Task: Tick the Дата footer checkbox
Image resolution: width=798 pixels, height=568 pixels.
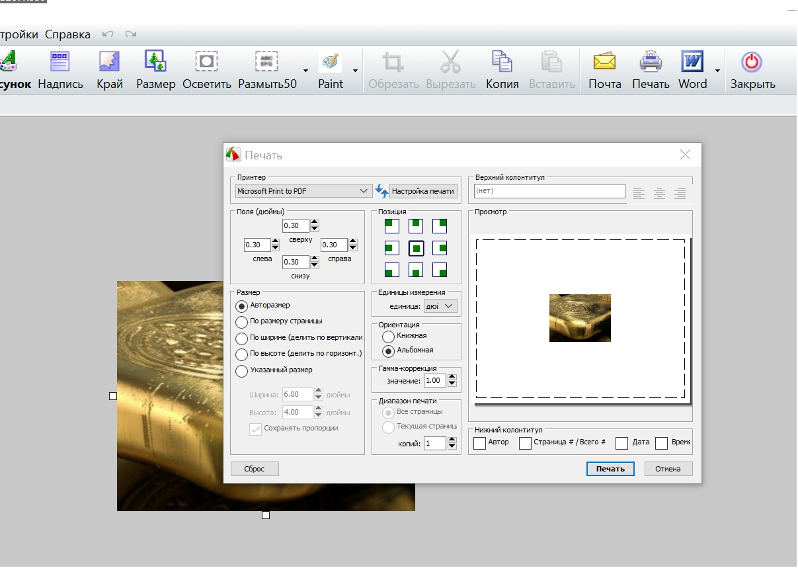Action: click(x=621, y=443)
